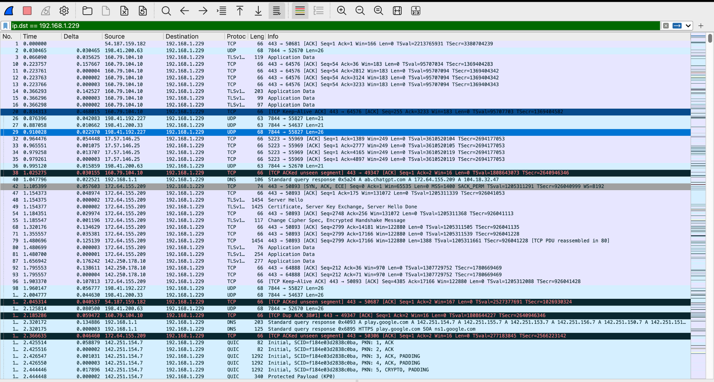The width and height of the screenshot is (714, 382).
Task: Zoom in the packet text
Action: (x=342, y=11)
